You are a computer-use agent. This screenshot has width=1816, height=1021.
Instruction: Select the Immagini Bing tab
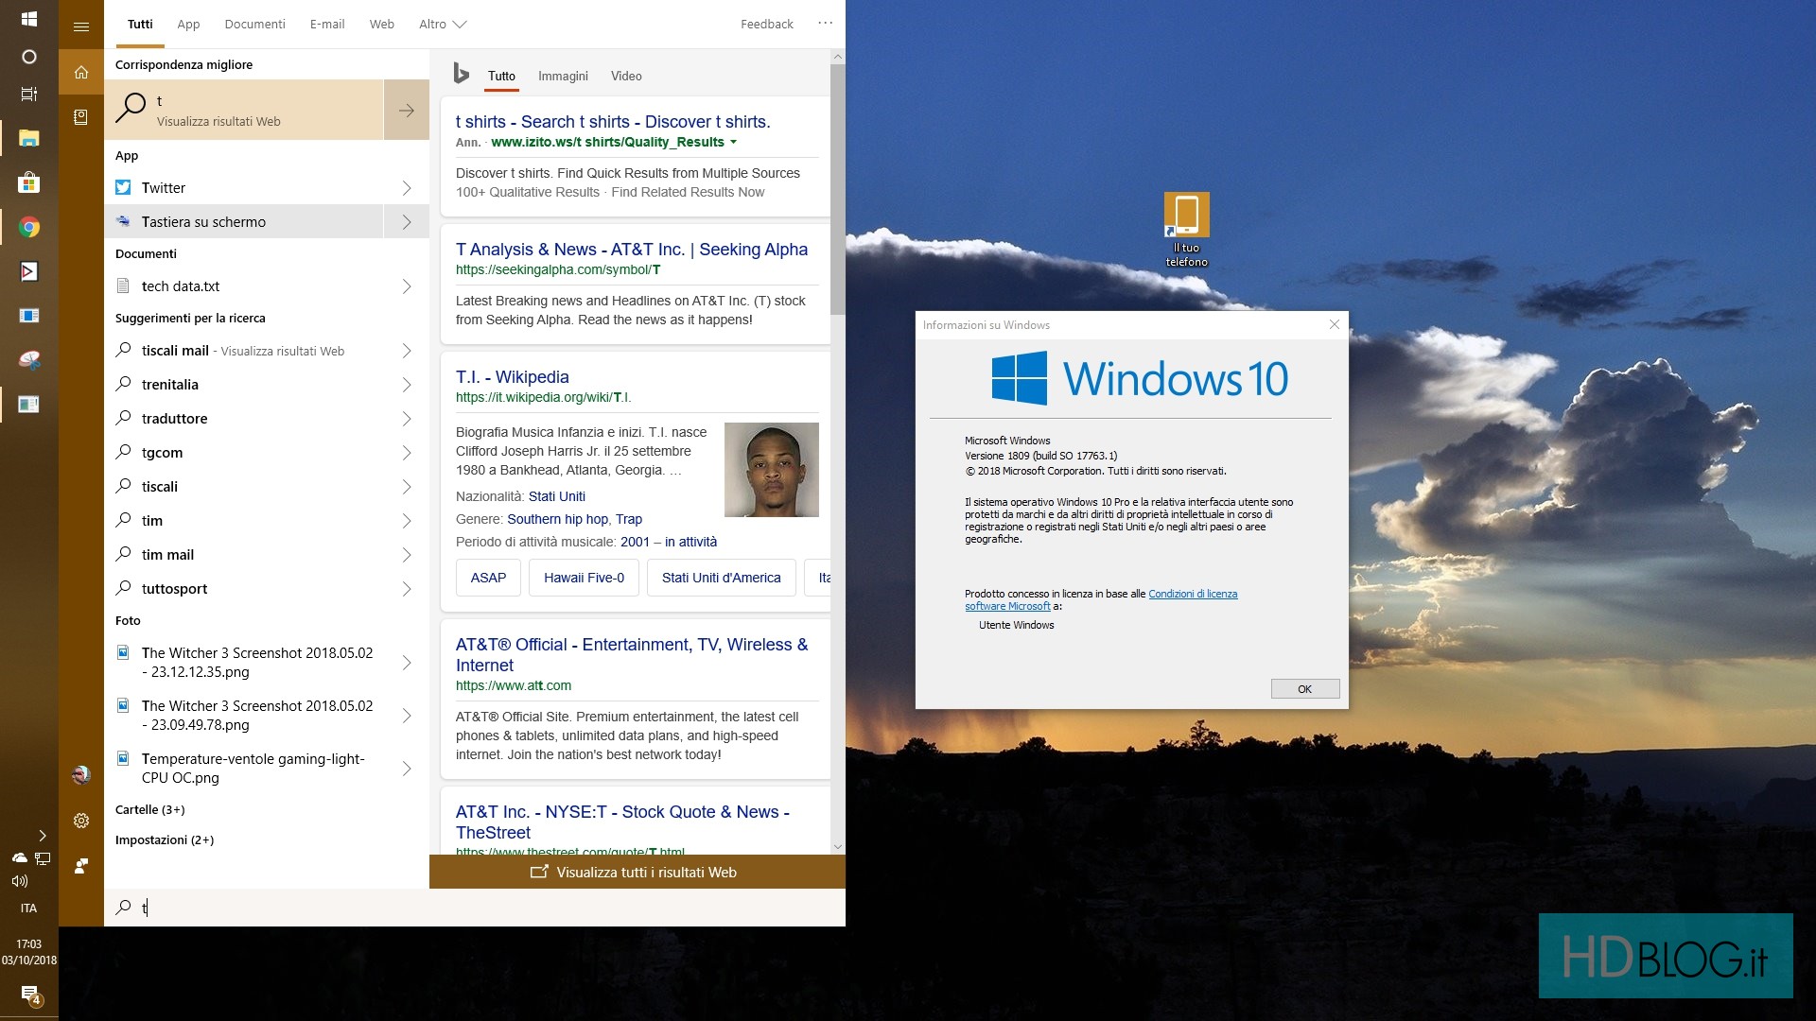tap(563, 77)
